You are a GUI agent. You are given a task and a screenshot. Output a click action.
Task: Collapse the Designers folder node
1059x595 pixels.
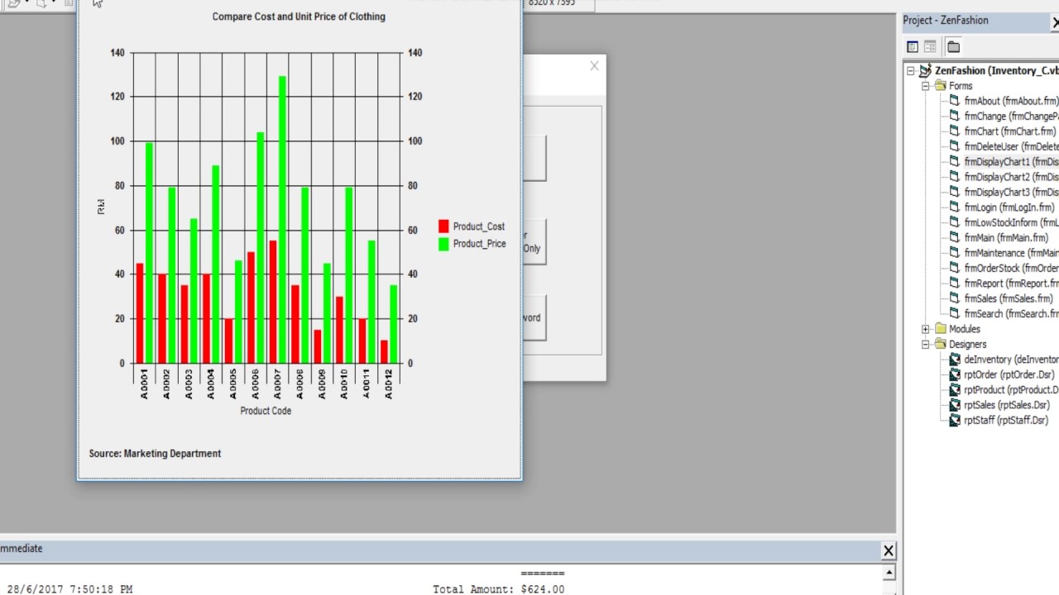coord(926,344)
